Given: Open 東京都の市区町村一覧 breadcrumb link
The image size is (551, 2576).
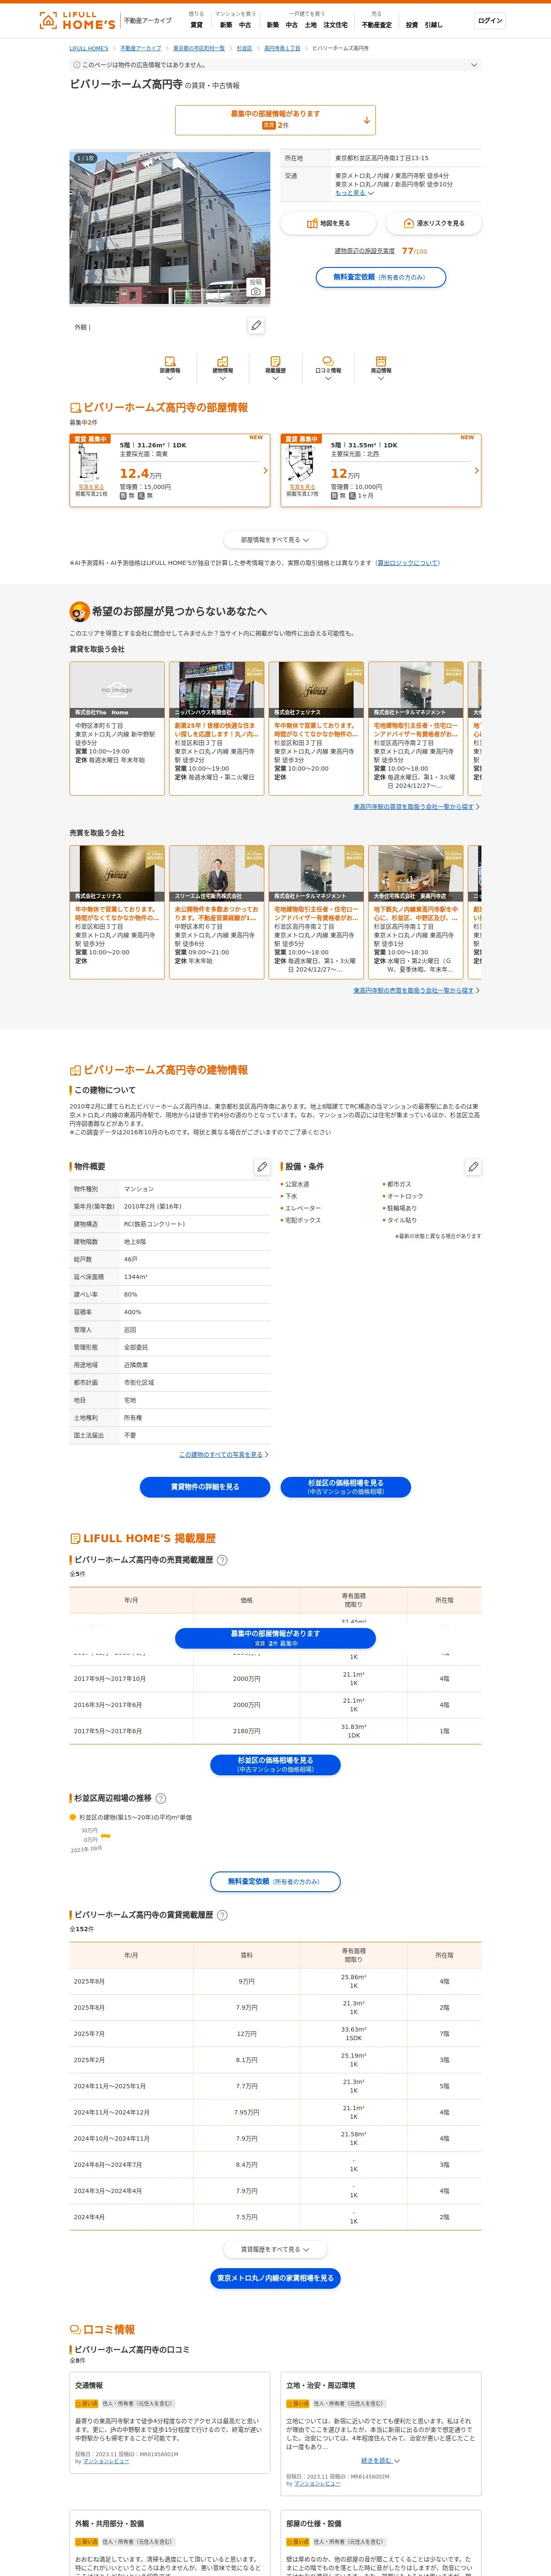Looking at the screenshot, I should pos(199,48).
